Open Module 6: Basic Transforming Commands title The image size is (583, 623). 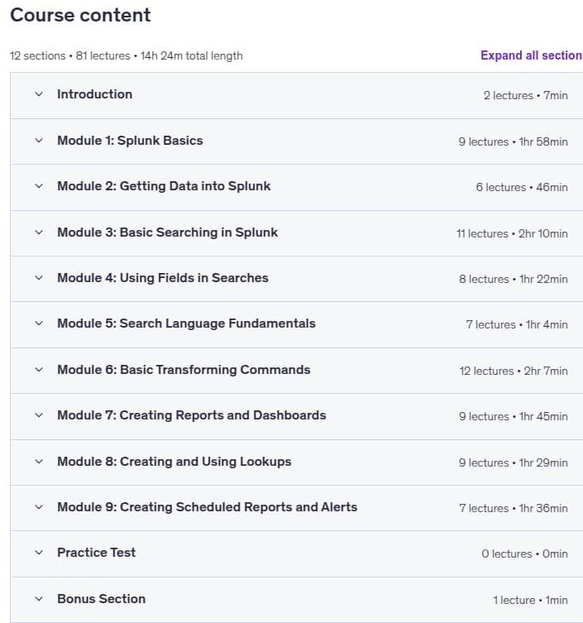click(x=184, y=370)
